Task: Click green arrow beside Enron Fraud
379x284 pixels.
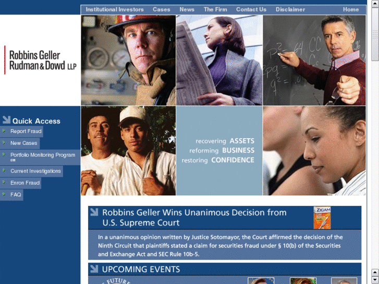Action: click(x=4, y=182)
